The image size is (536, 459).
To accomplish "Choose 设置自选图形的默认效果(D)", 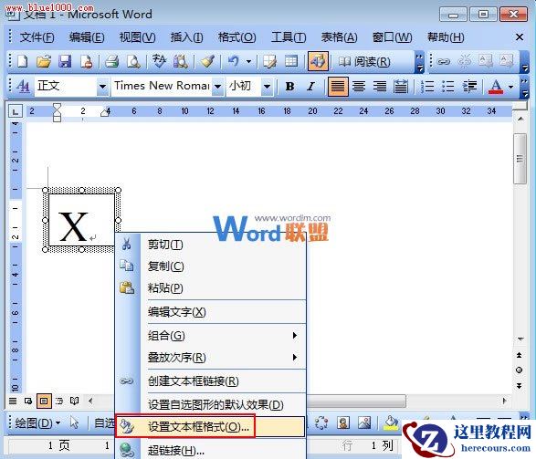I will point(211,405).
